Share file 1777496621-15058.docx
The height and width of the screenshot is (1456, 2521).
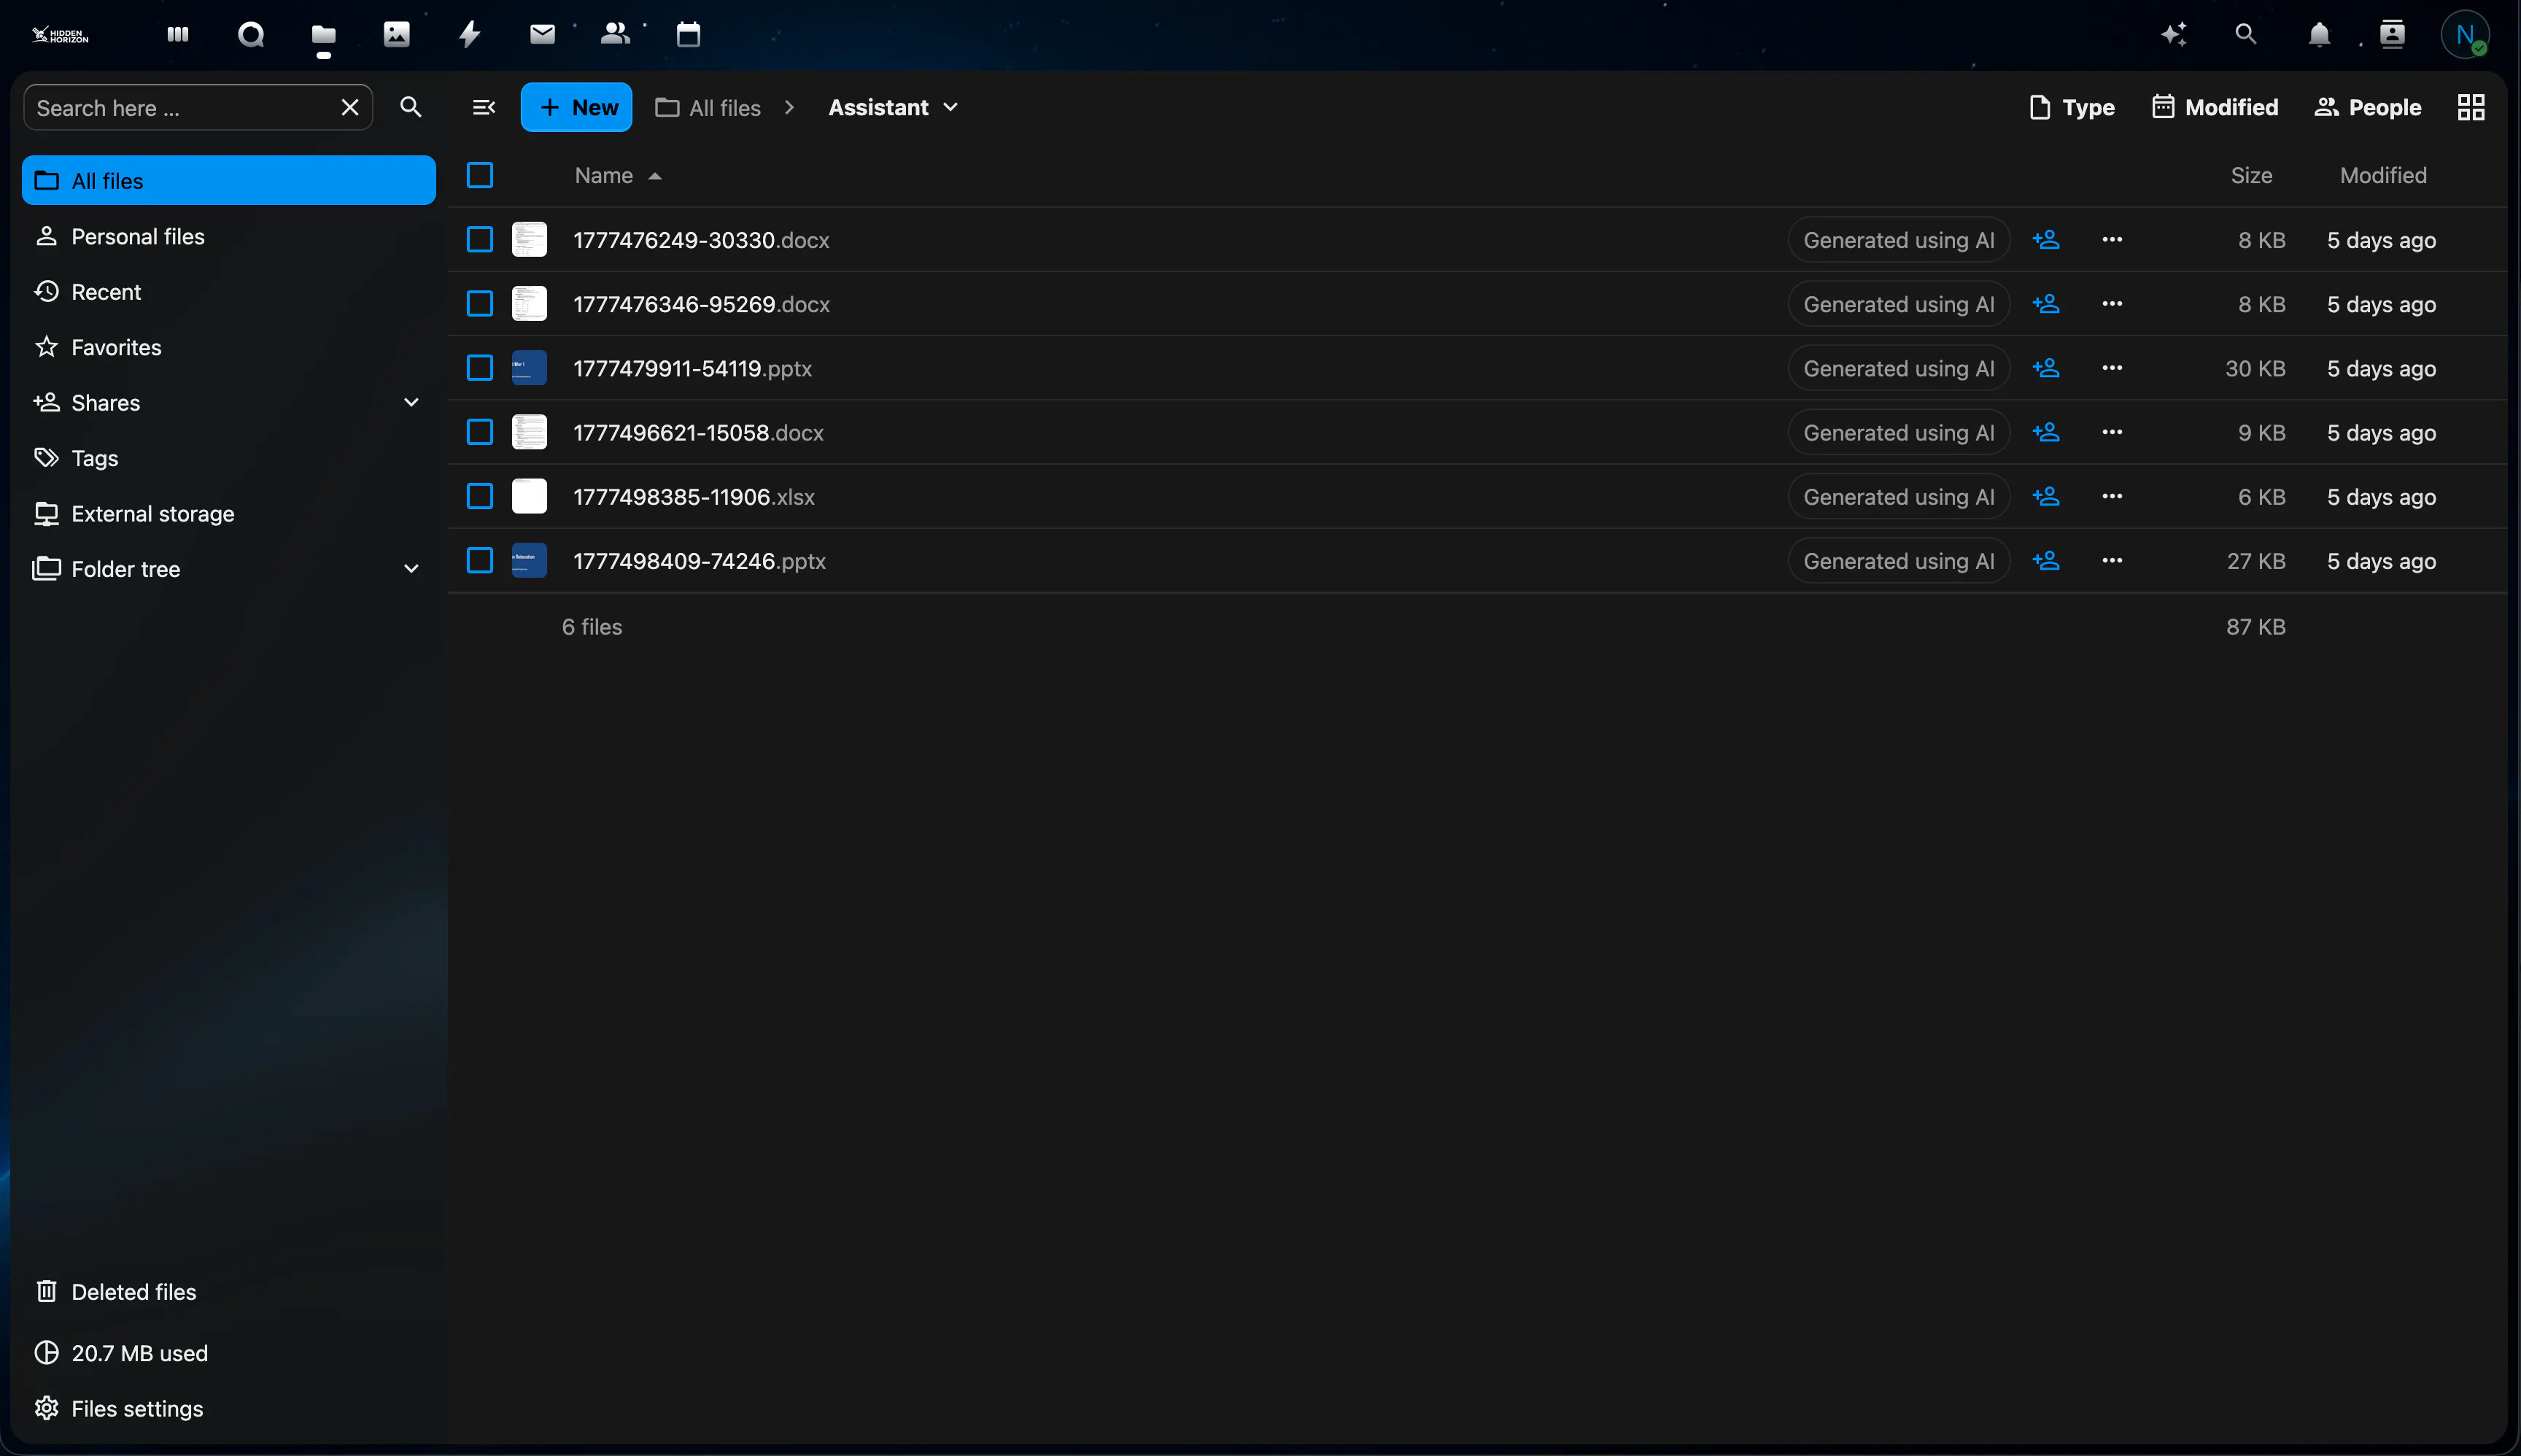tap(2046, 432)
